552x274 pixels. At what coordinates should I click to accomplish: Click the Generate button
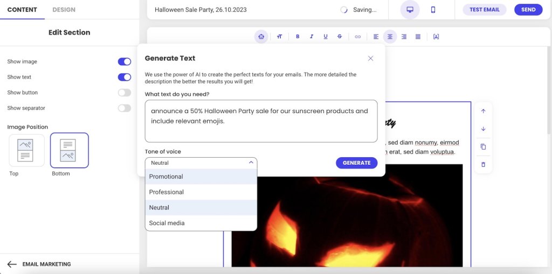357,163
